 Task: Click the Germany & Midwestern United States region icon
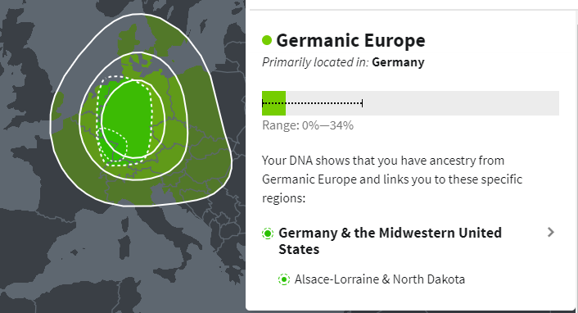tap(268, 234)
